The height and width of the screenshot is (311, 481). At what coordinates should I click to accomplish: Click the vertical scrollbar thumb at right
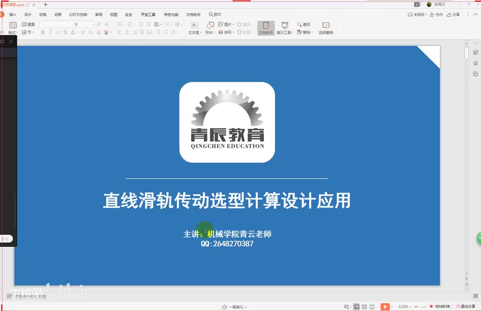[x=466, y=53]
